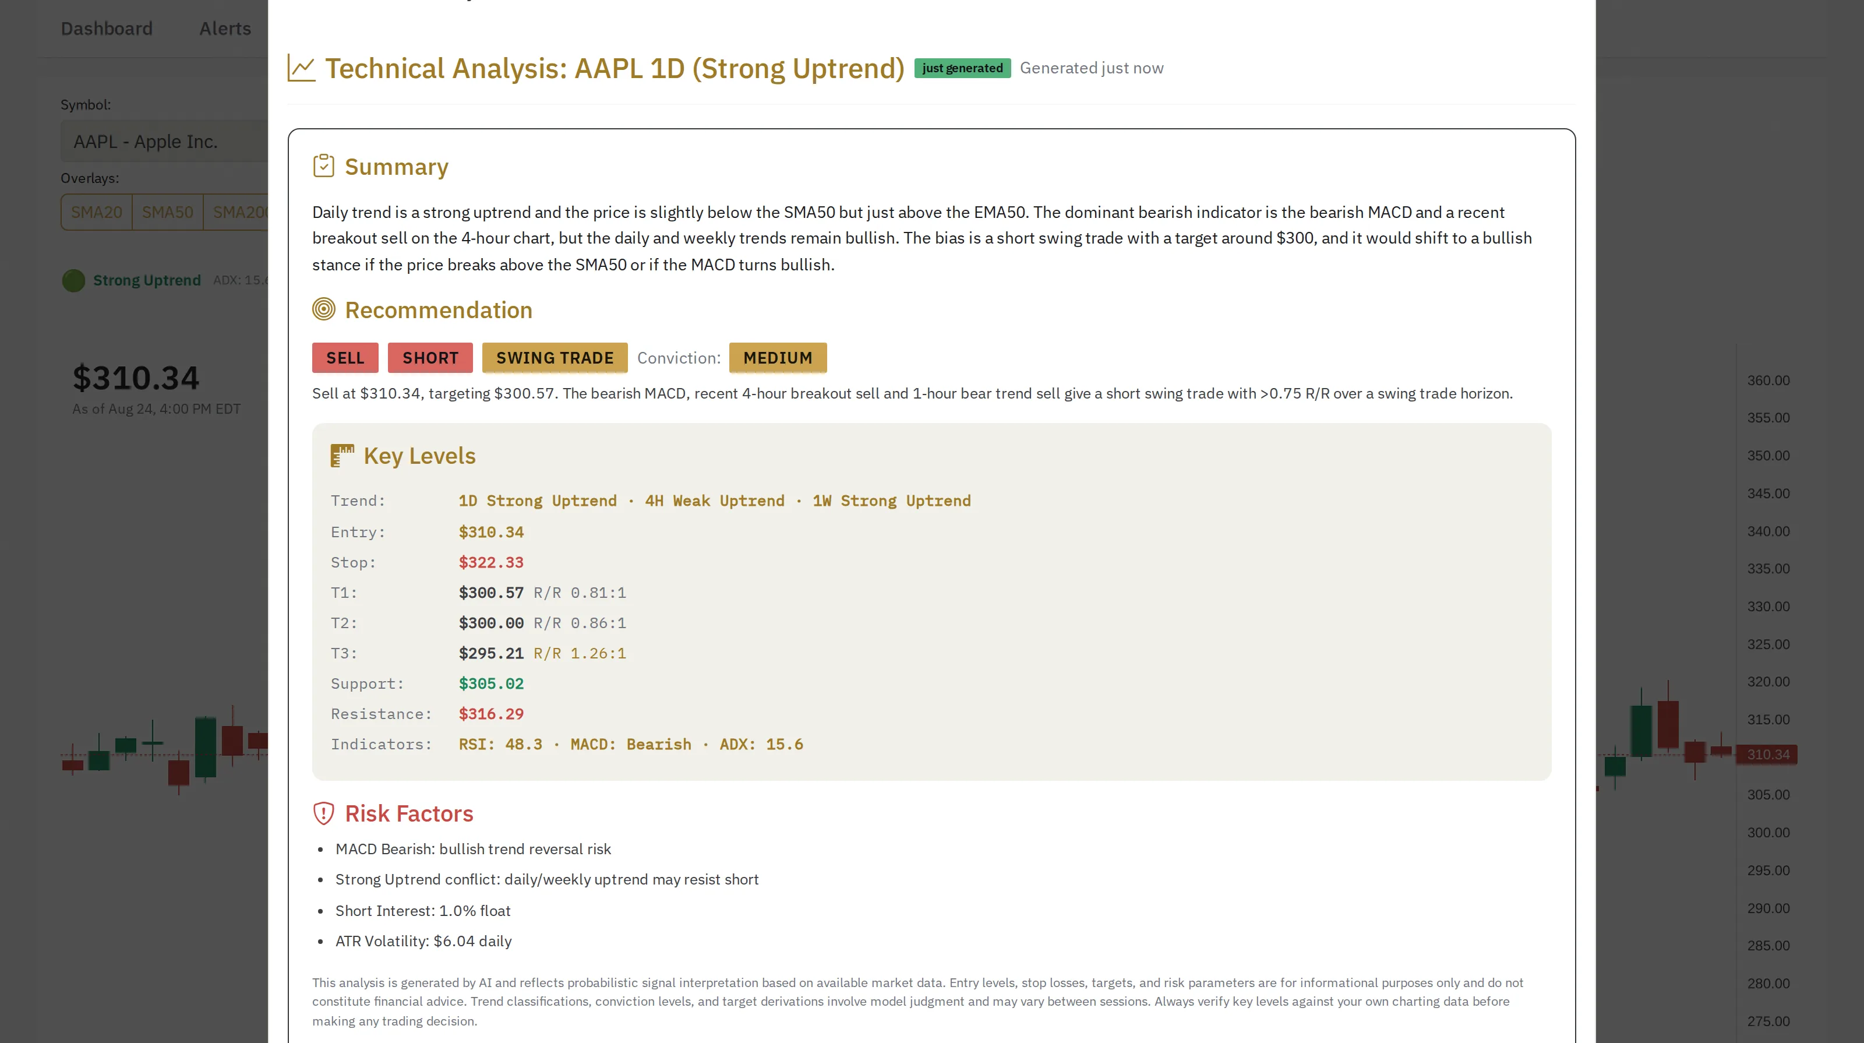The width and height of the screenshot is (1864, 1043).
Task: Click the SELL recommendation badge
Action: [x=345, y=358]
